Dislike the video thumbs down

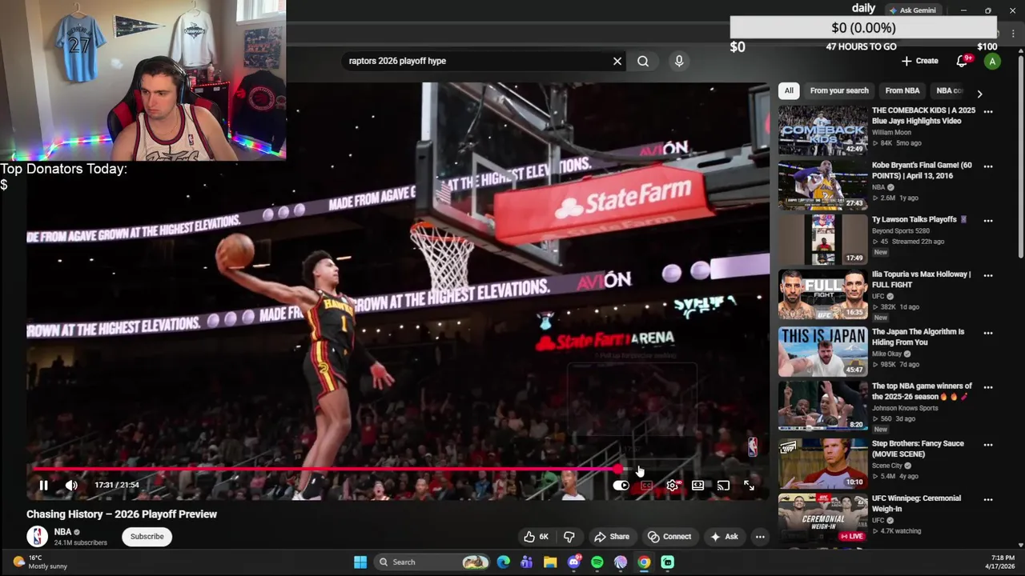(569, 537)
